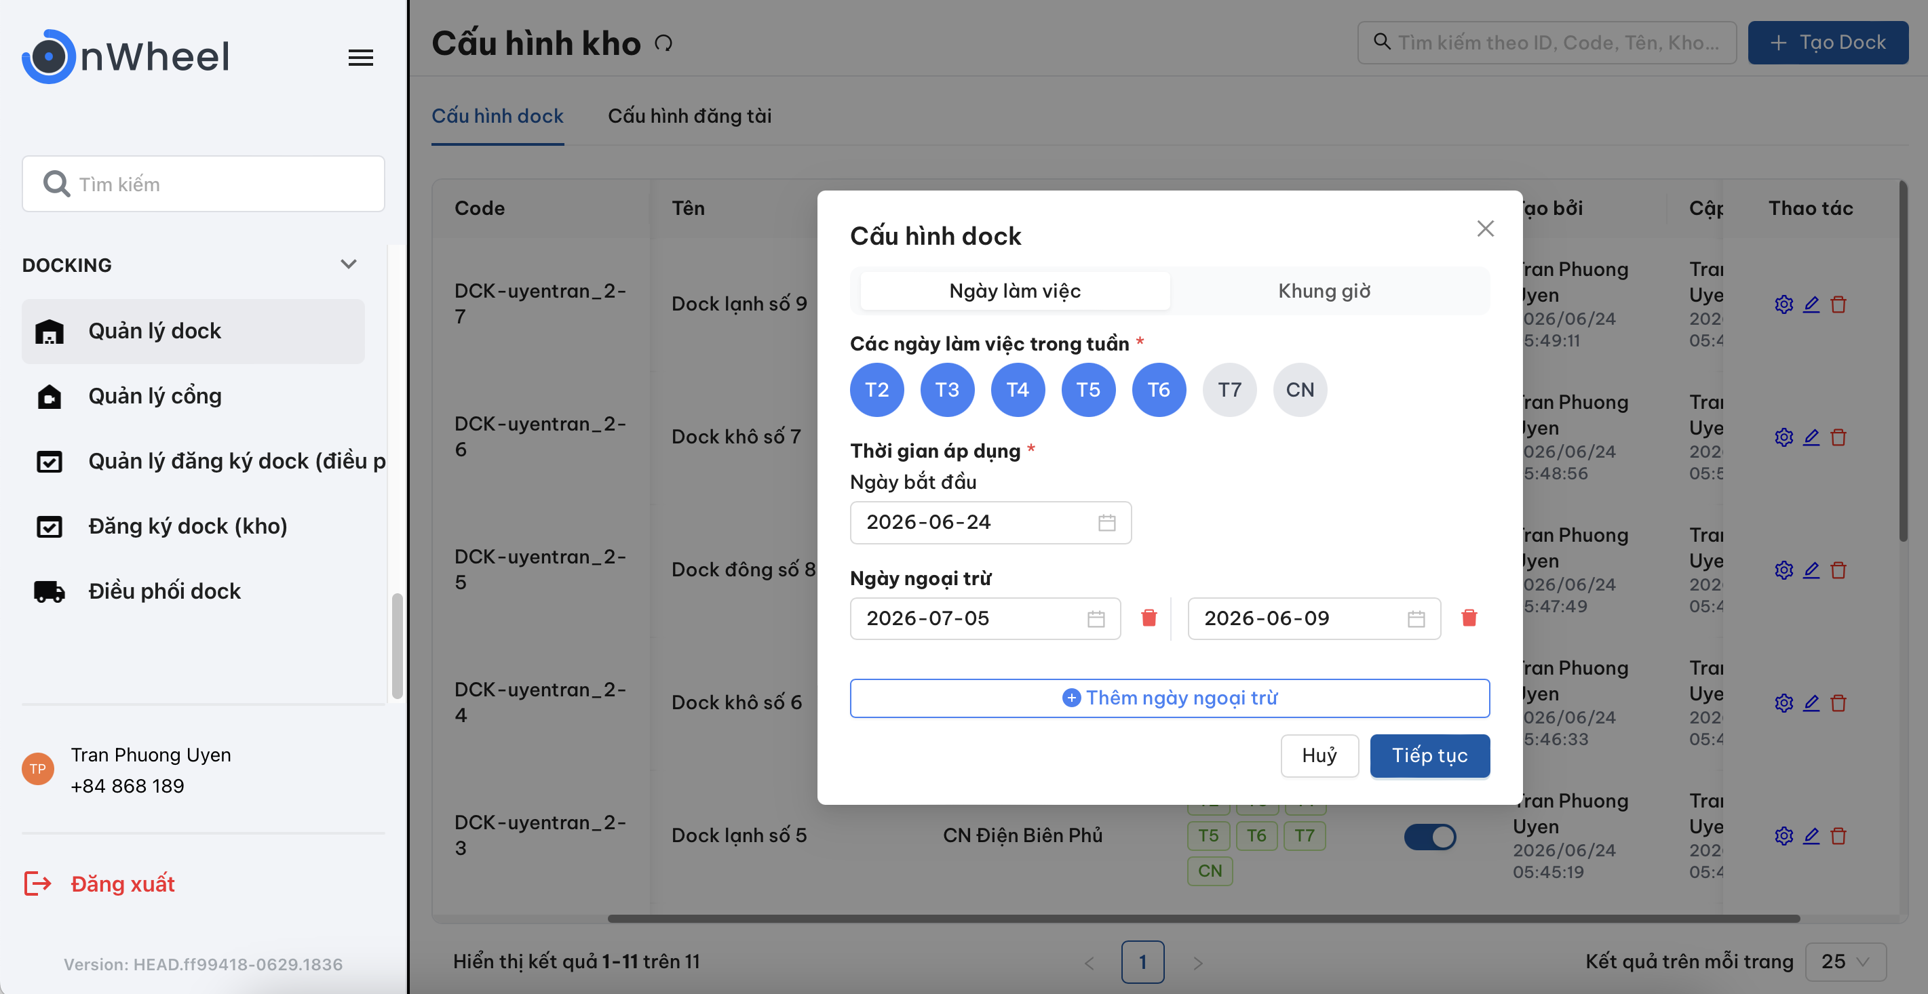Toggle working day T3
This screenshot has width=1928, height=994.
[947, 390]
